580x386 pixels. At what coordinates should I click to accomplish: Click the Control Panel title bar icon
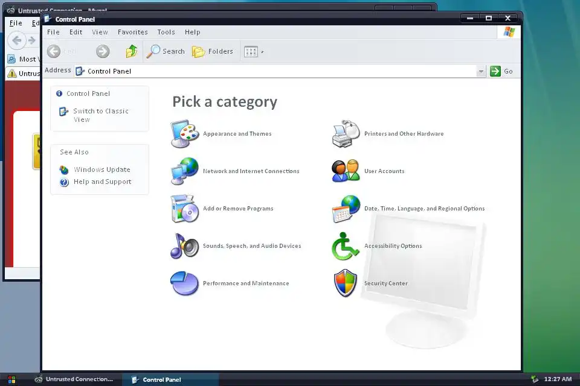pos(48,19)
